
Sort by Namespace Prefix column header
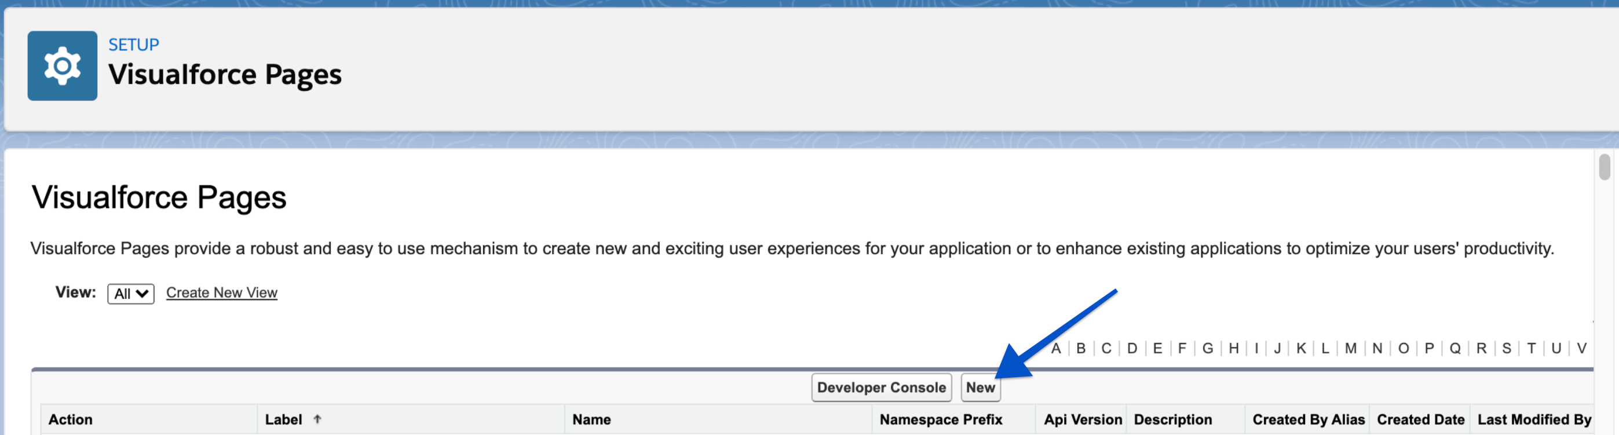(941, 419)
